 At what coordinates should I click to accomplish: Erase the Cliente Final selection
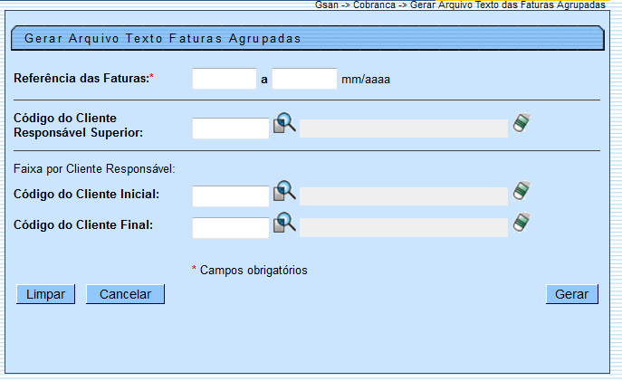[521, 222]
